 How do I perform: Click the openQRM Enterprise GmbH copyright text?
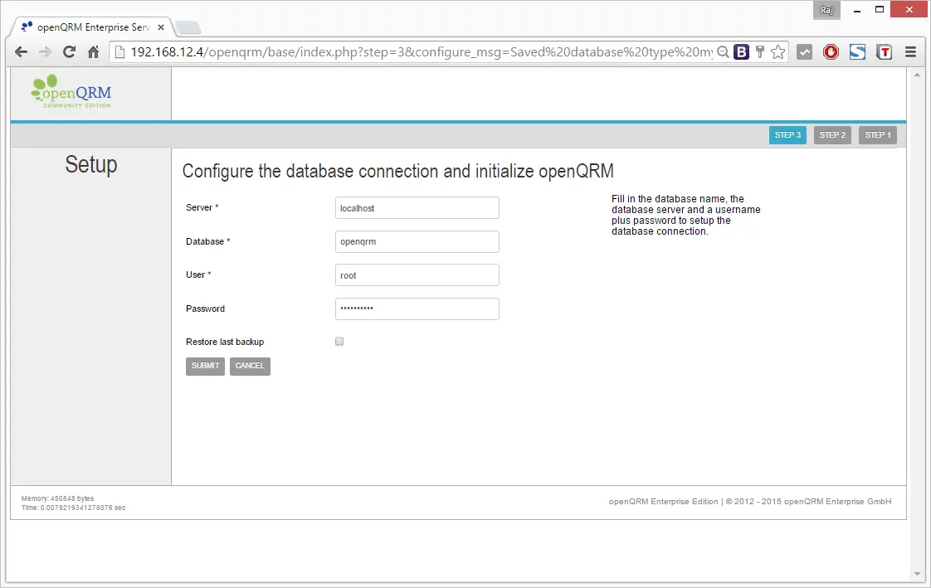coord(750,502)
